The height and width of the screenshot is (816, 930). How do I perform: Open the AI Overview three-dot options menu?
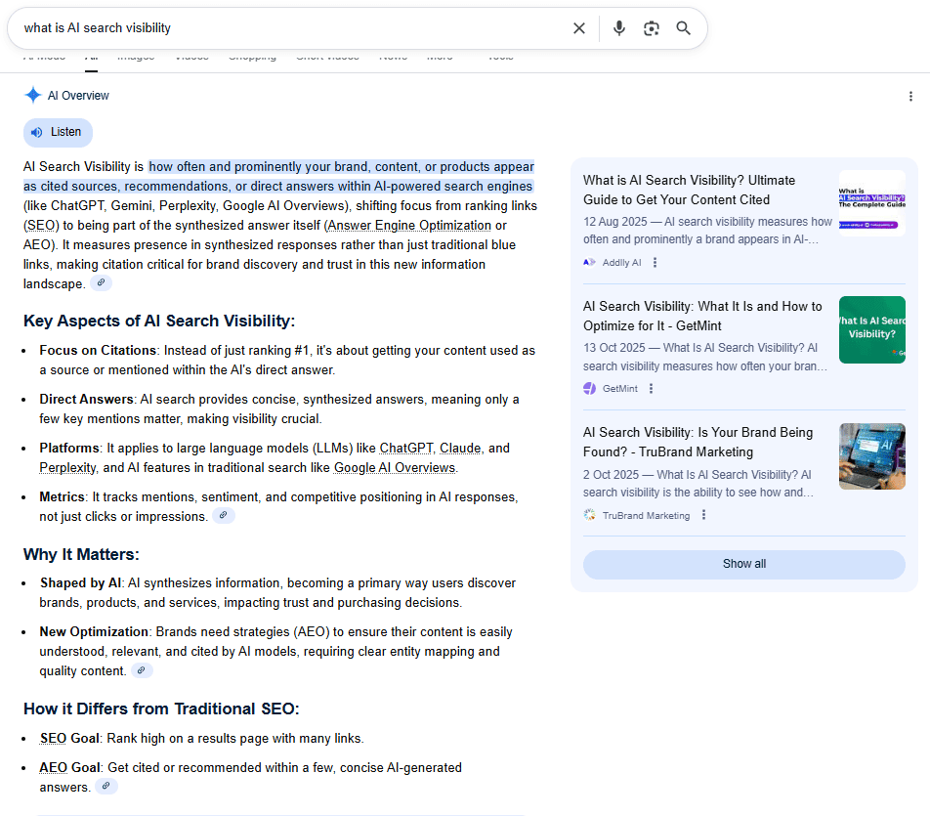(x=911, y=96)
